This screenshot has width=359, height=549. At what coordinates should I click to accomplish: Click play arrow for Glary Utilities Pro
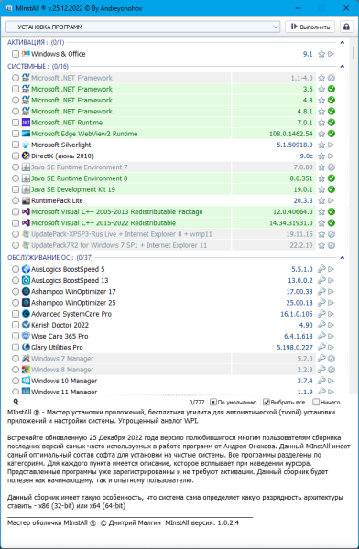click(x=331, y=347)
